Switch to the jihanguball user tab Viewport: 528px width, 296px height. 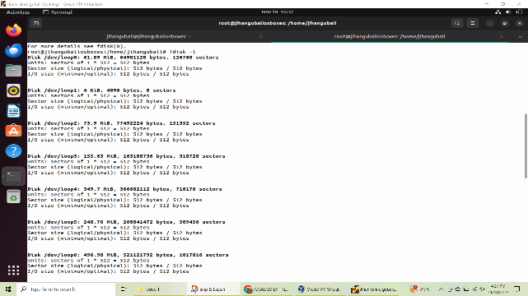[149, 36]
